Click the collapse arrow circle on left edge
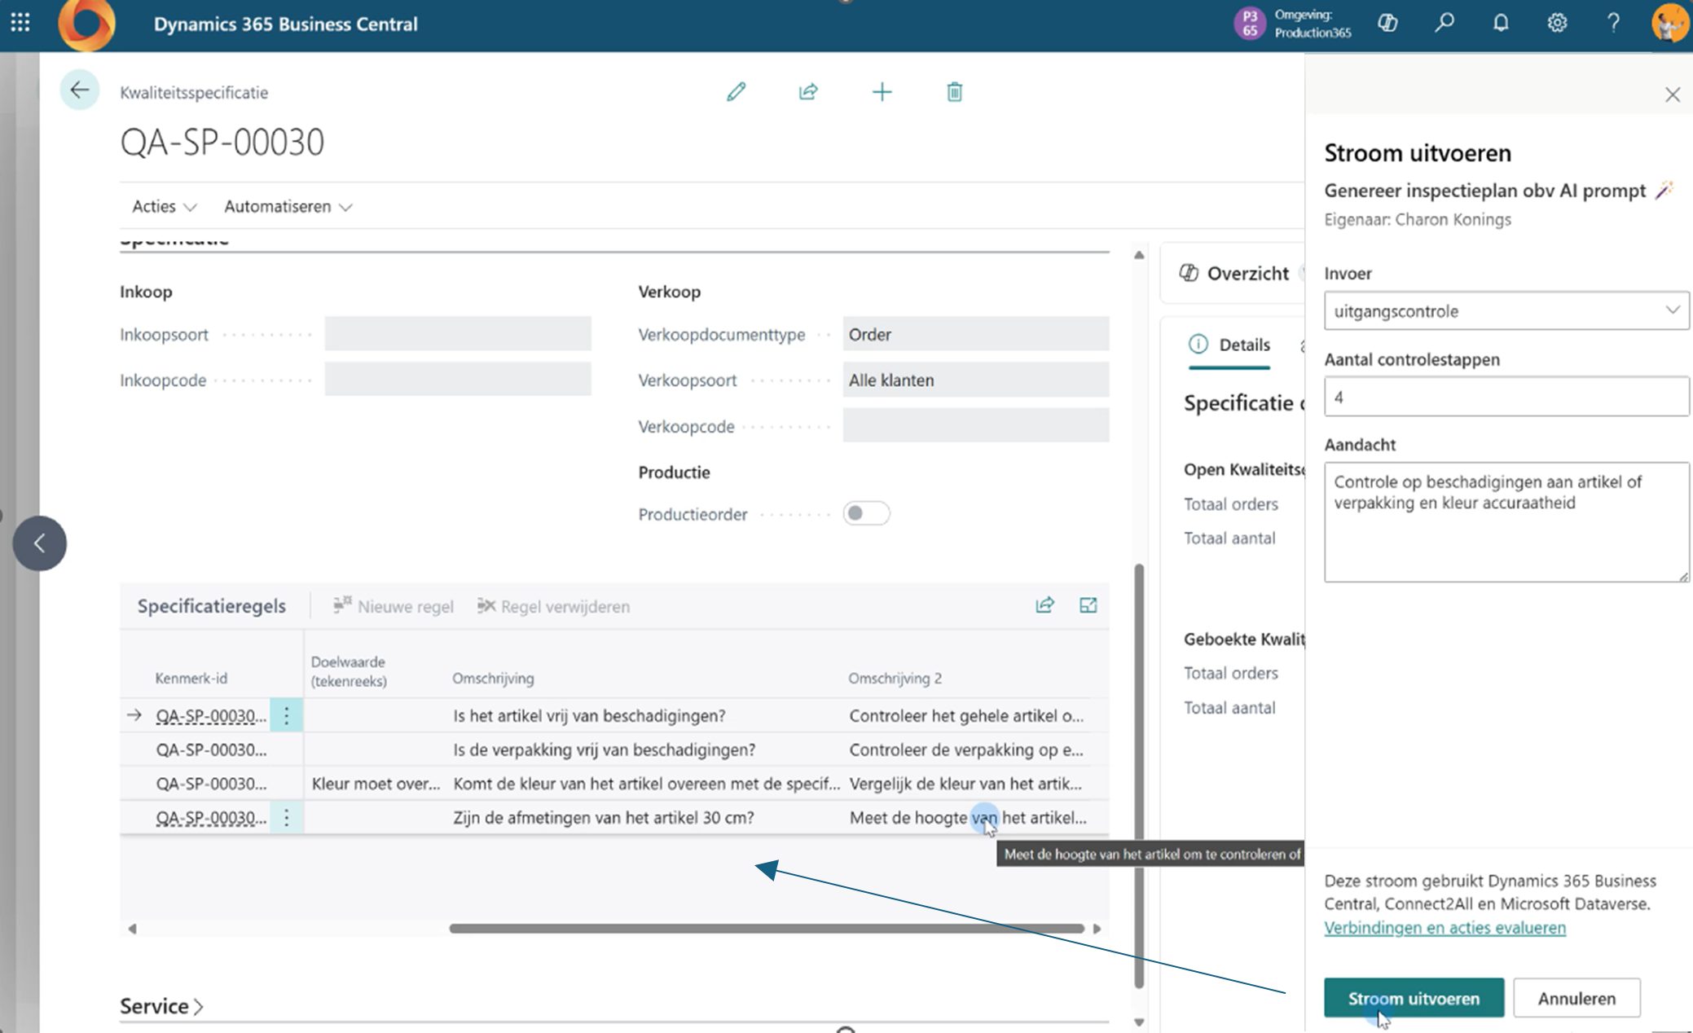 tap(40, 543)
